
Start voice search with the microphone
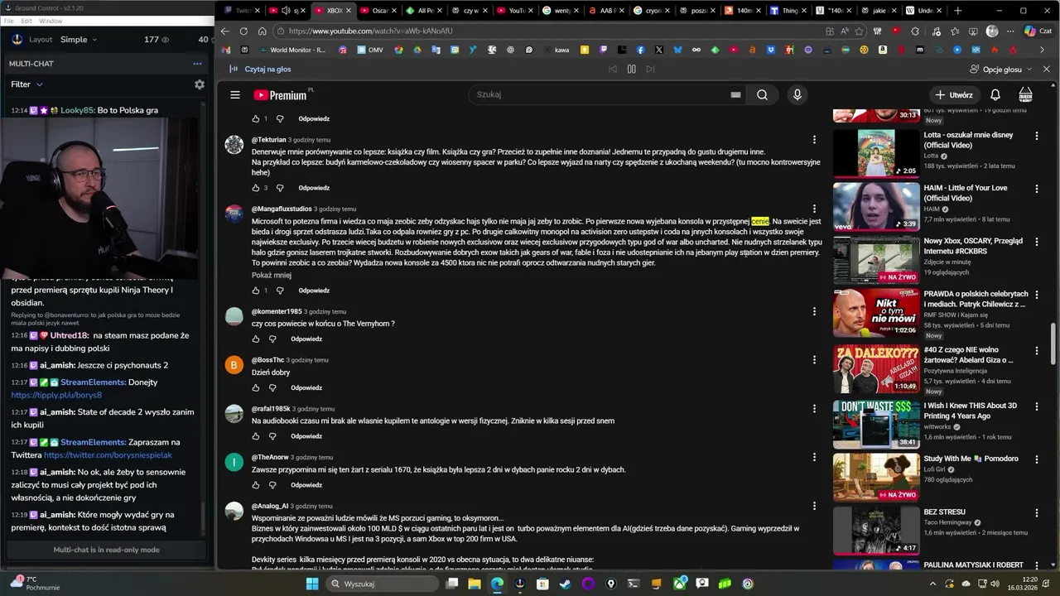pyautogui.click(x=797, y=94)
